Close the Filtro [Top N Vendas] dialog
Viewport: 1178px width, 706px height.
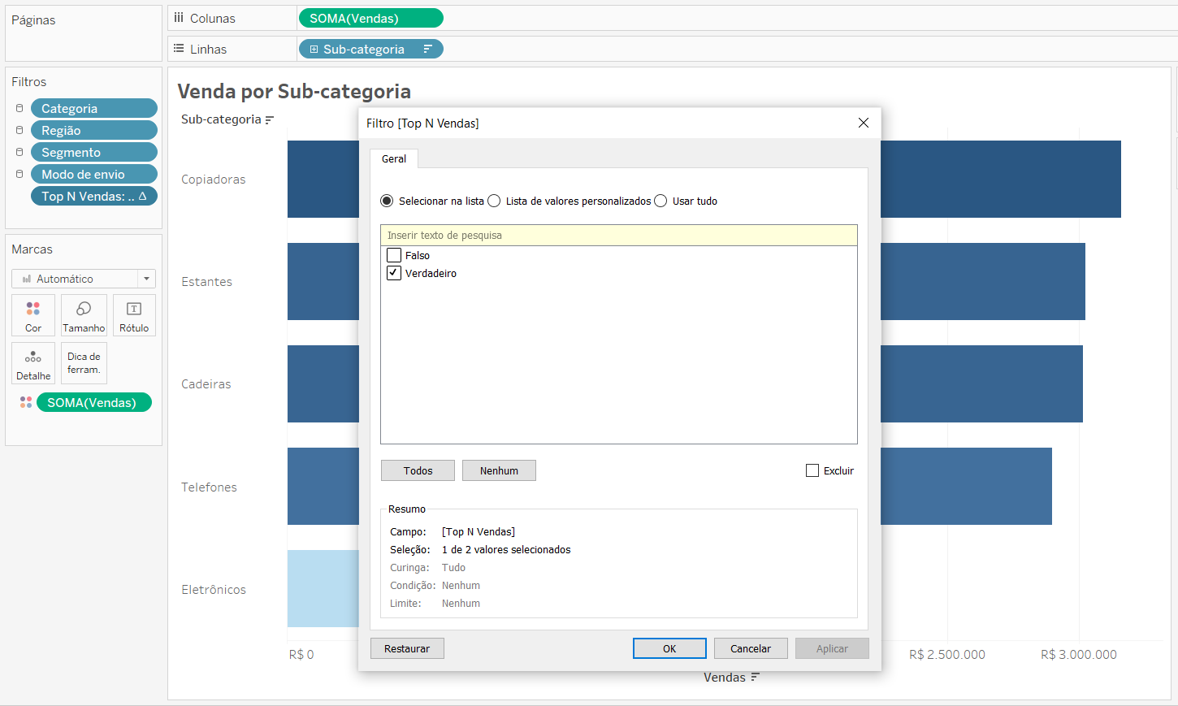coord(864,123)
